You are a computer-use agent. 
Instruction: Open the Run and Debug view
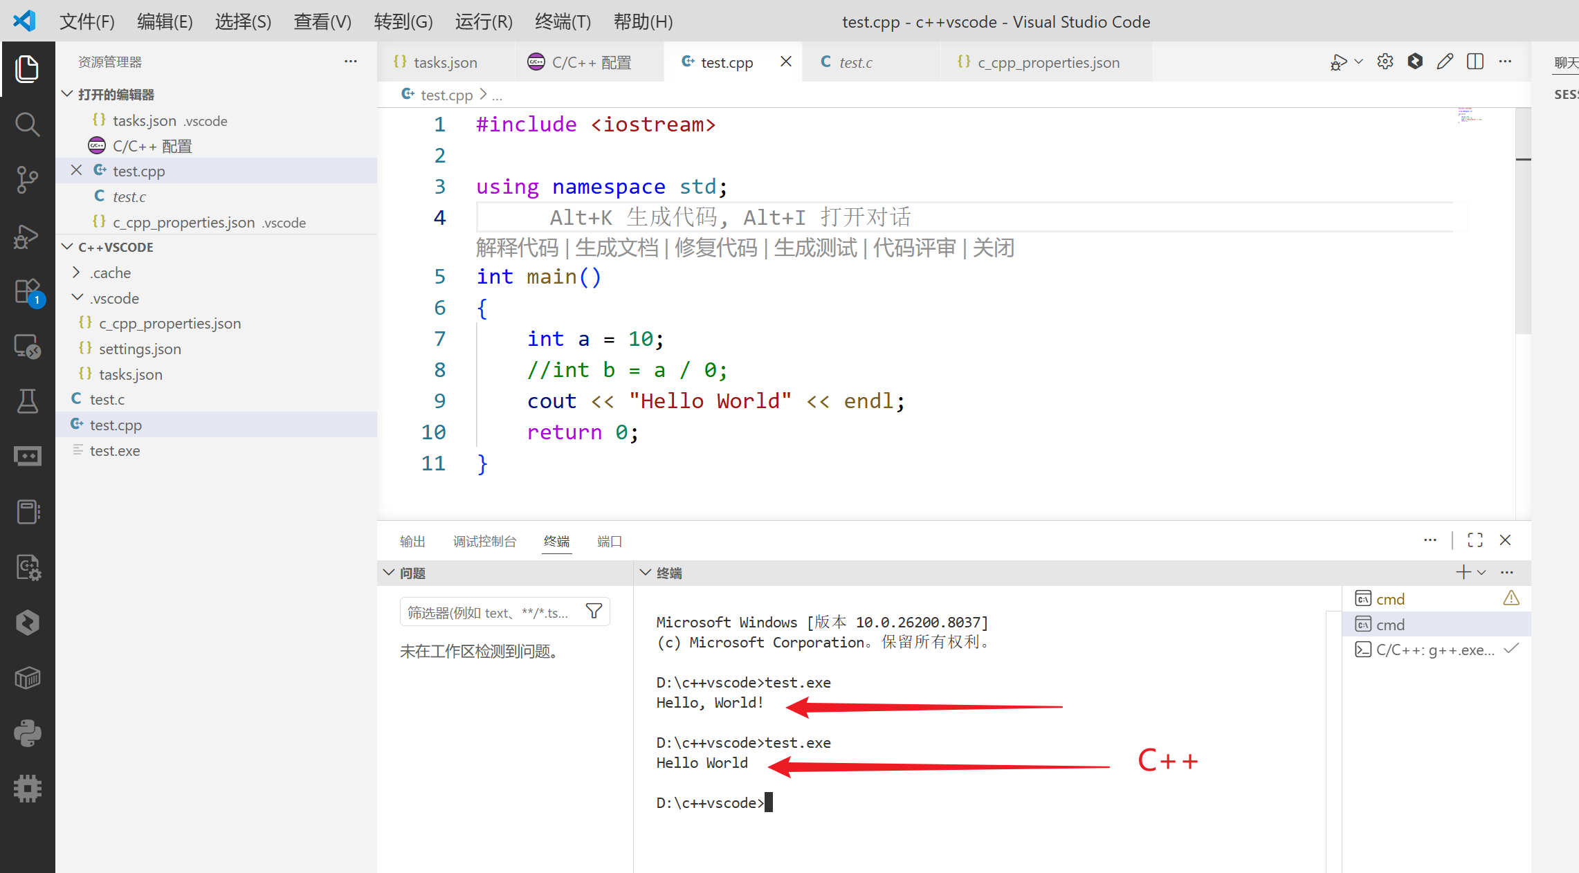click(x=27, y=236)
